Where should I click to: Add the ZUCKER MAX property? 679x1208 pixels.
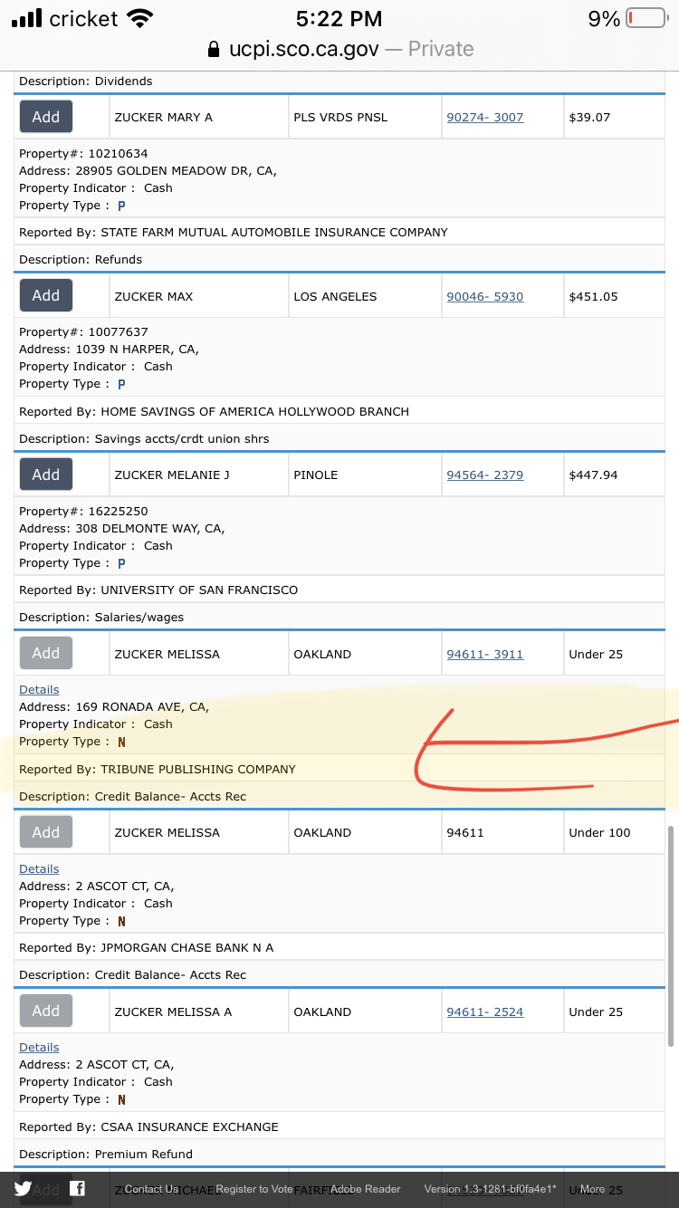46,295
